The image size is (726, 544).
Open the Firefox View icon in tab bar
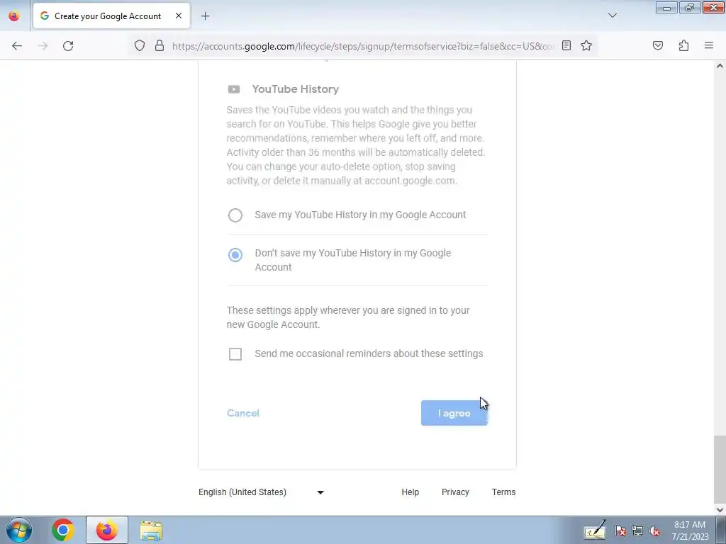[14, 16]
